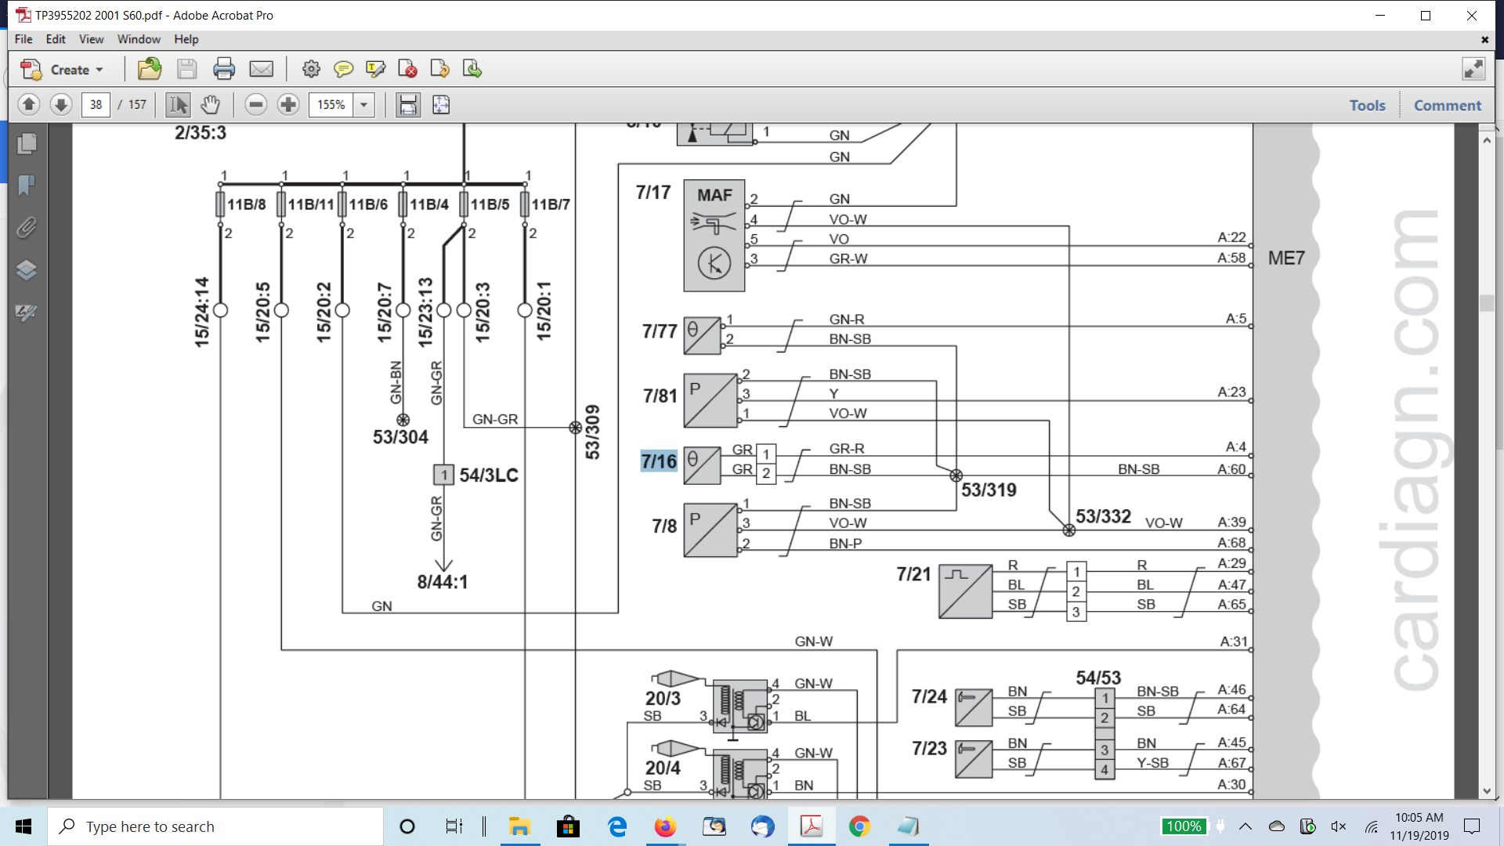Go to previous page arrow
Image resolution: width=1504 pixels, height=846 pixels.
[x=29, y=104]
